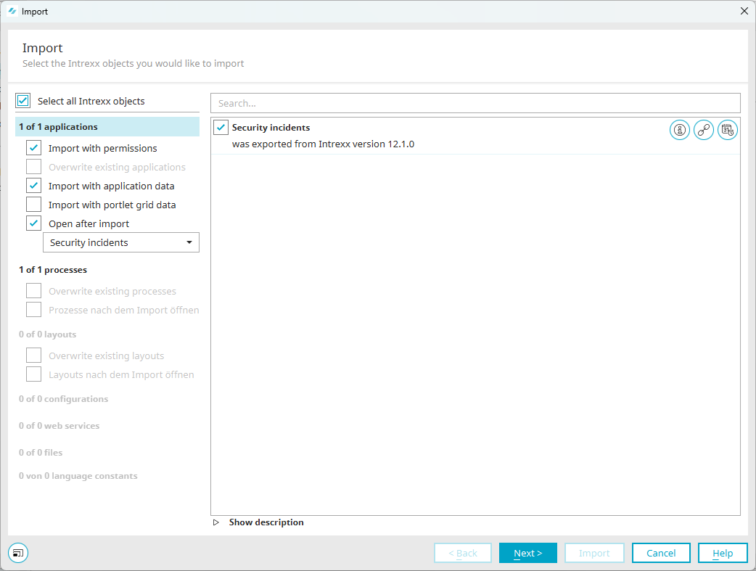Viewport: 756px width, 571px height.
Task: Click Overwrite existing processes checkbox
Action: 34,291
